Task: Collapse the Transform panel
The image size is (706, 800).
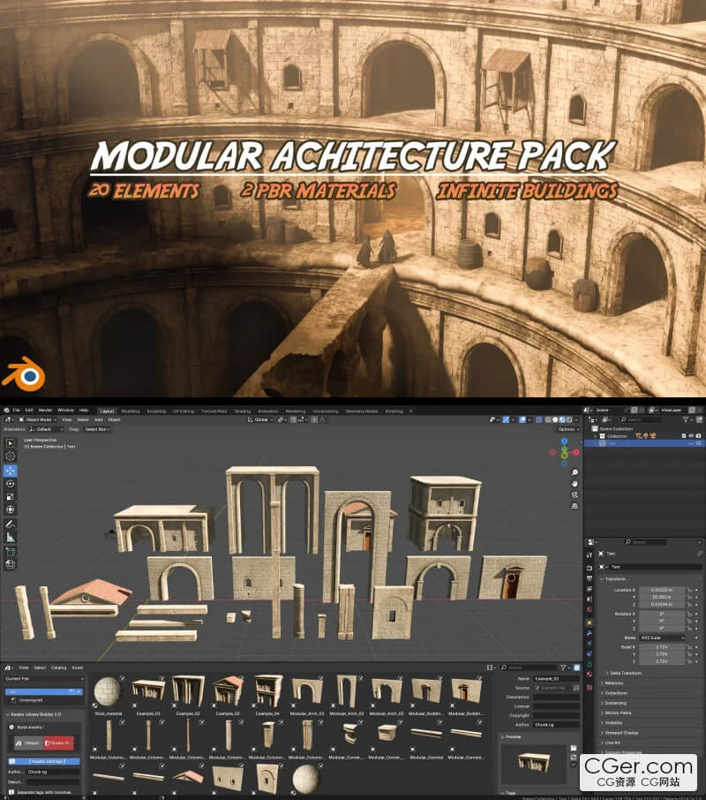Action: pyautogui.click(x=613, y=579)
